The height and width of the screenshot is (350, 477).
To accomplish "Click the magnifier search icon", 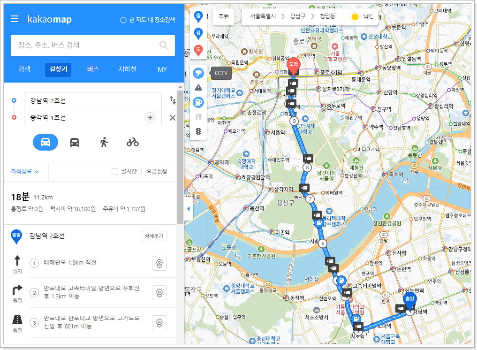I will 164,46.
